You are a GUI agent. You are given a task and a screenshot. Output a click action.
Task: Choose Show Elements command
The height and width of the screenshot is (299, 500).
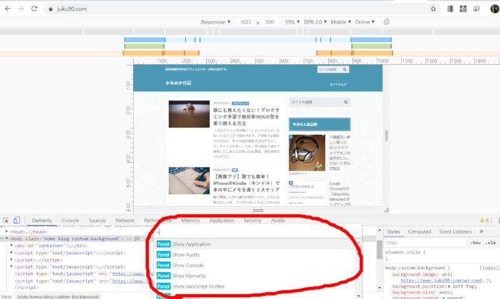pyautogui.click(x=256, y=275)
